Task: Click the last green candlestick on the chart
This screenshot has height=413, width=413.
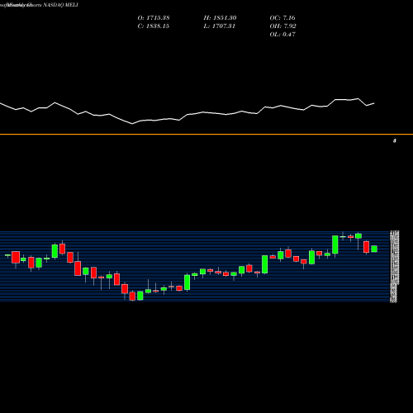Action: coord(374,249)
